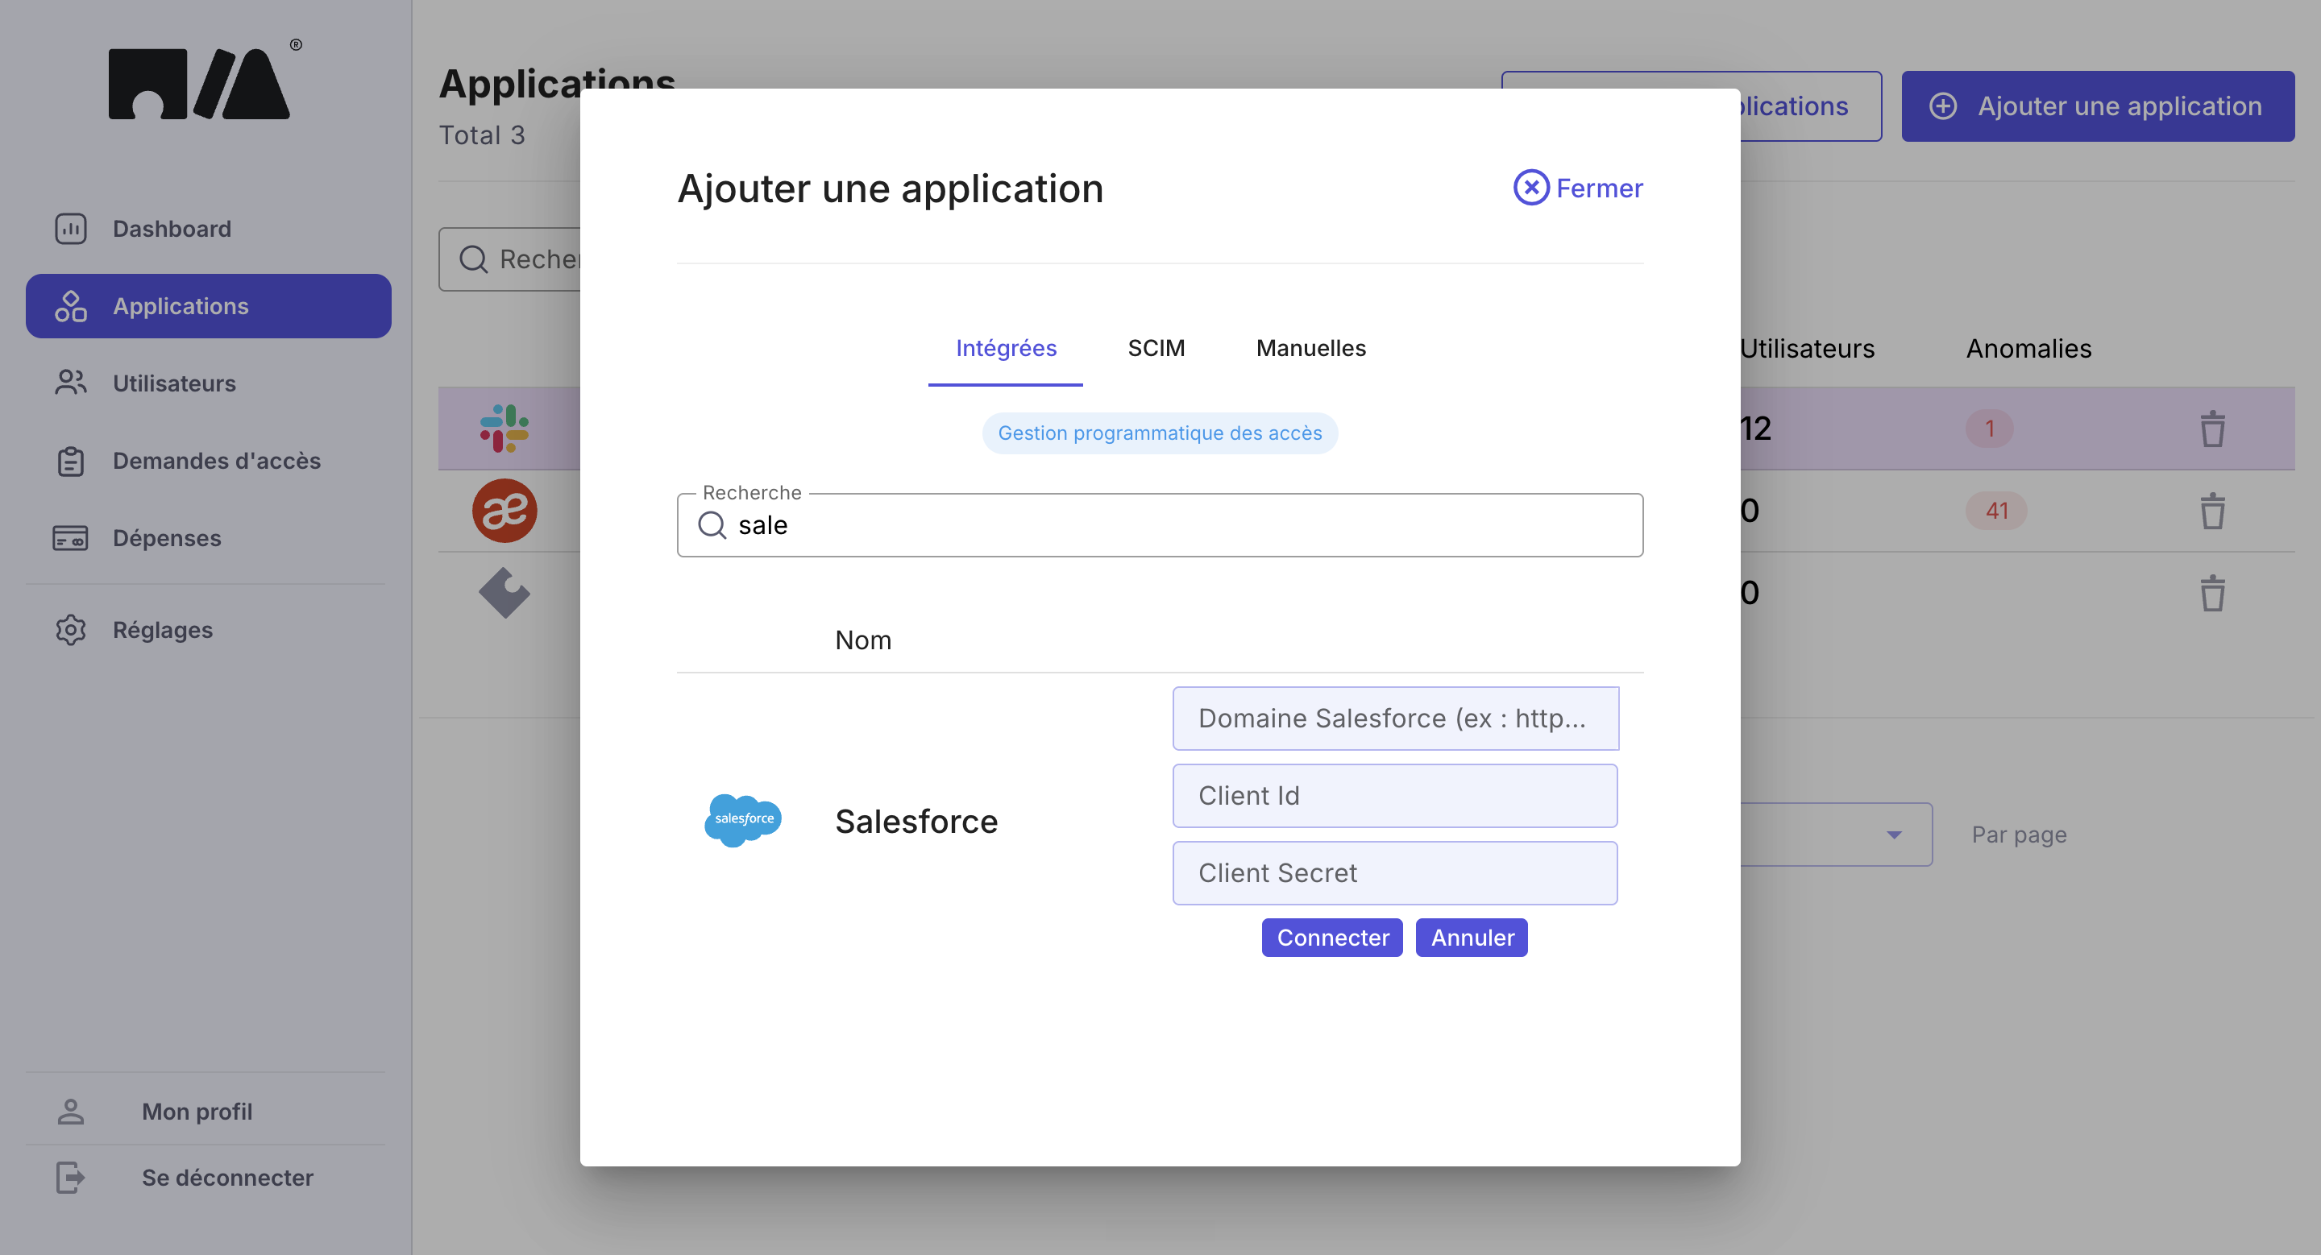Open Mon profil
The image size is (2321, 1255).
point(206,1112)
